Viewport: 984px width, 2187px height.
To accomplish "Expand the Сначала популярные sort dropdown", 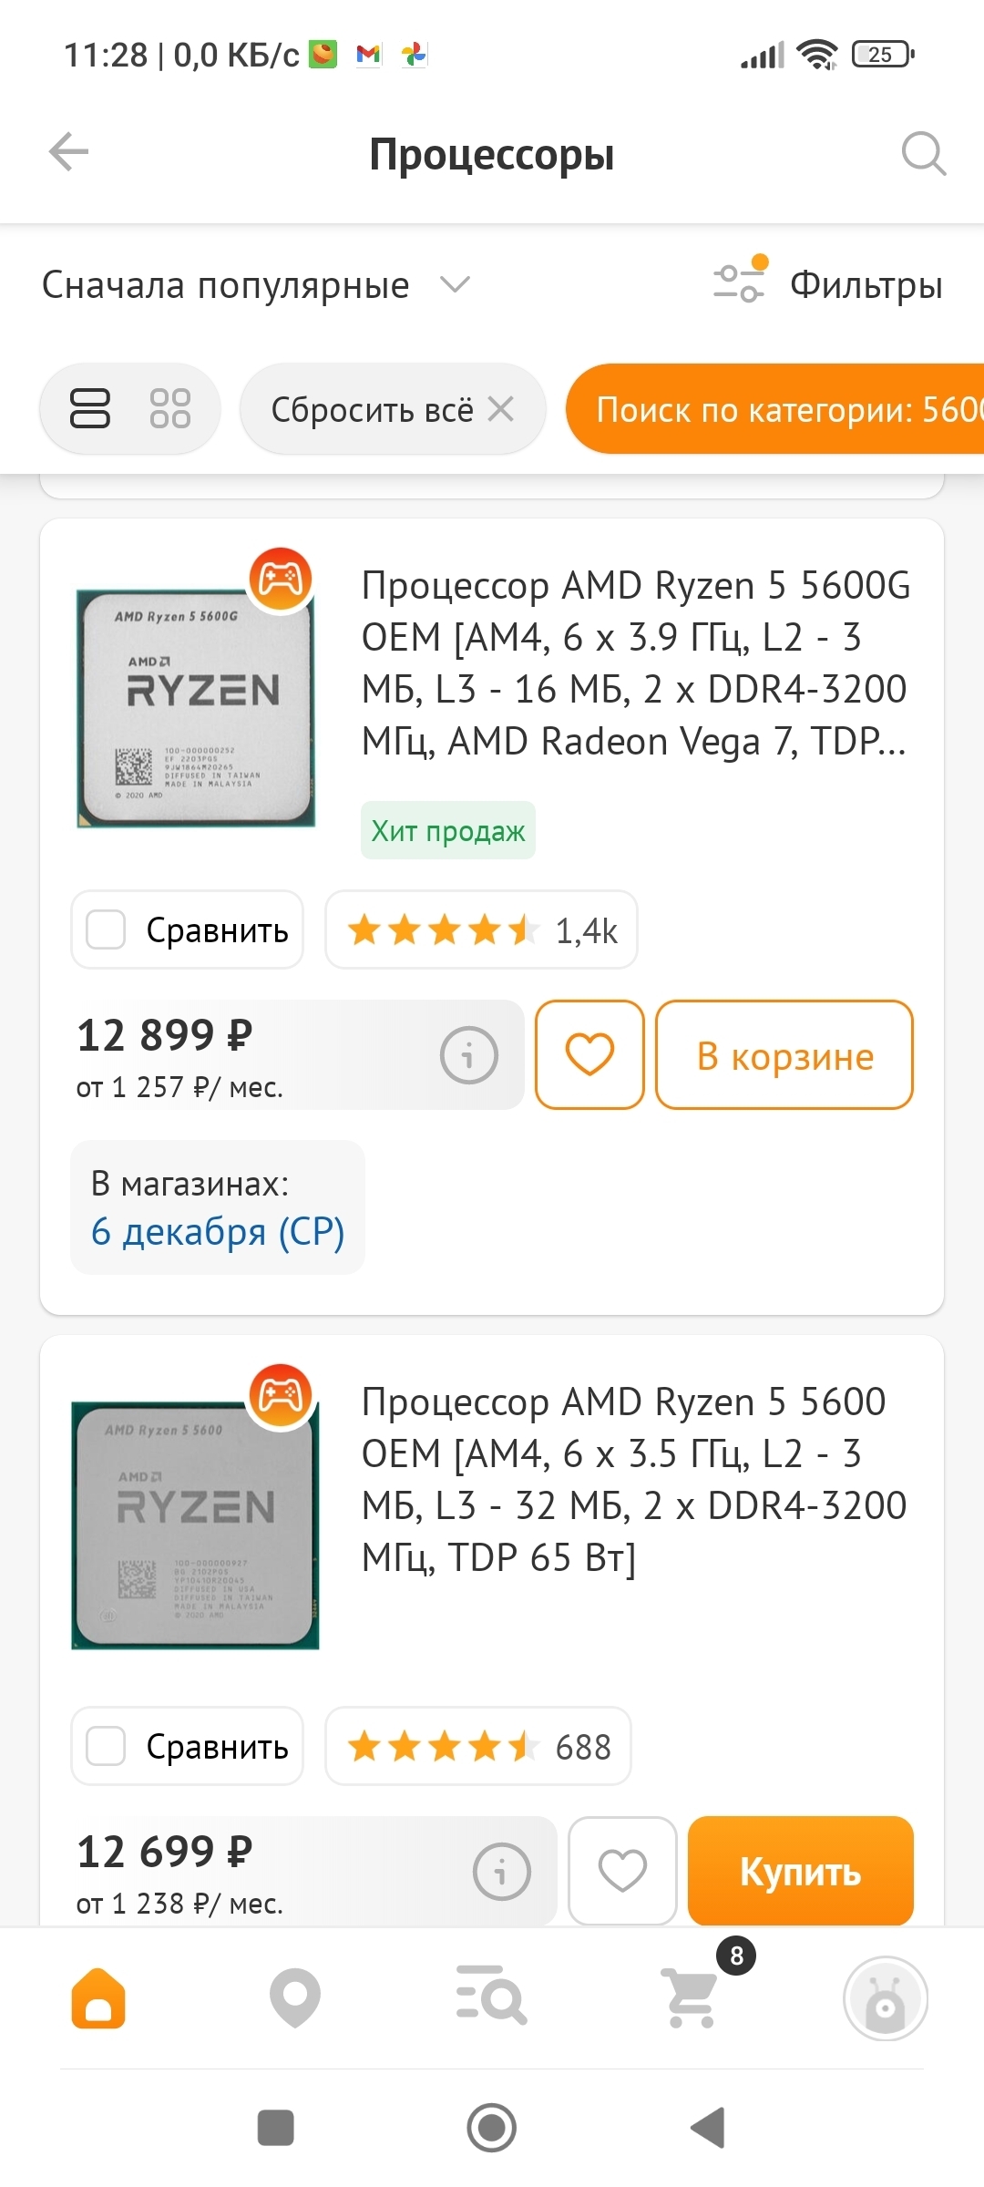I will click(x=255, y=285).
